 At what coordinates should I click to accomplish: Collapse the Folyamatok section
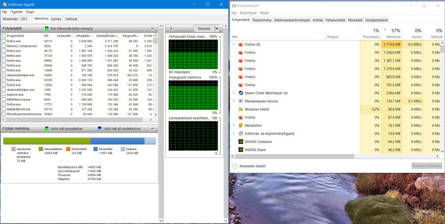tap(152, 29)
